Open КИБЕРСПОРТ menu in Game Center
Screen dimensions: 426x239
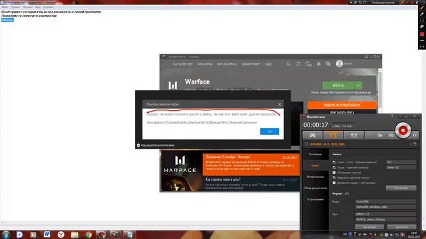(x=251, y=64)
